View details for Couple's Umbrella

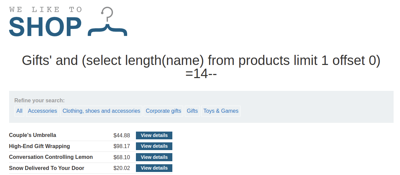pos(154,135)
